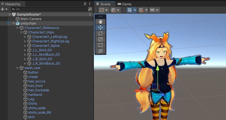The width and height of the screenshot is (226, 120).
Task: Select Character1_Reference object
Action: [x=42, y=28]
